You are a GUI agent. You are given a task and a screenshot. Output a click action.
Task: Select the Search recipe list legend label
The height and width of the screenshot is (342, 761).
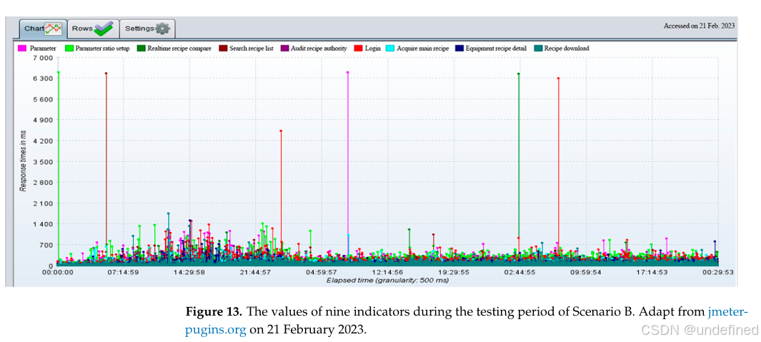[x=251, y=49]
